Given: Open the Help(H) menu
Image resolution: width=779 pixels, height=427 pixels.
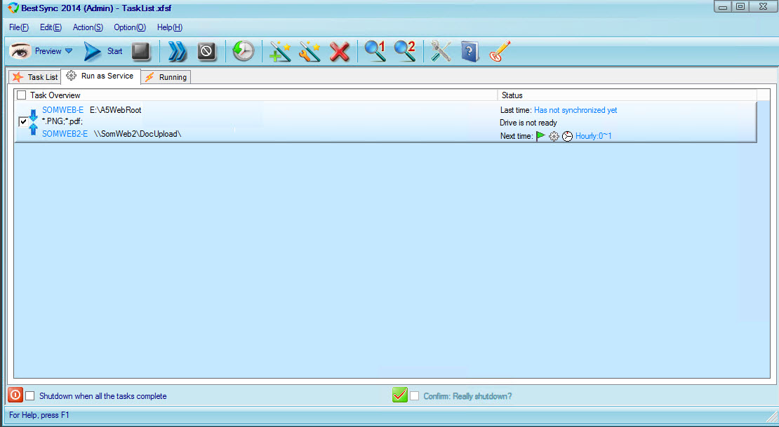Looking at the screenshot, I should coord(170,27).
